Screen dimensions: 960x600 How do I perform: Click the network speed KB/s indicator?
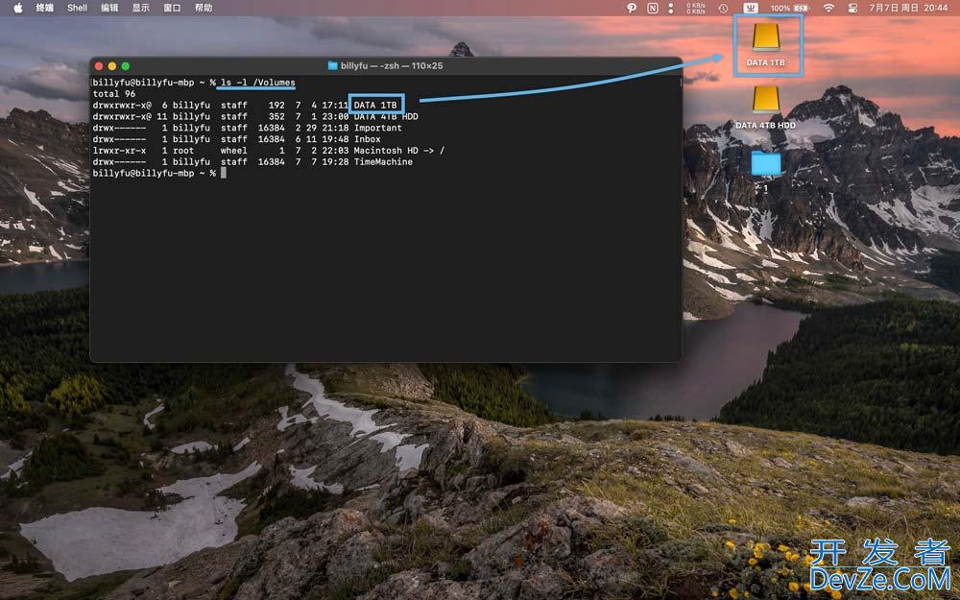(696, 8)
